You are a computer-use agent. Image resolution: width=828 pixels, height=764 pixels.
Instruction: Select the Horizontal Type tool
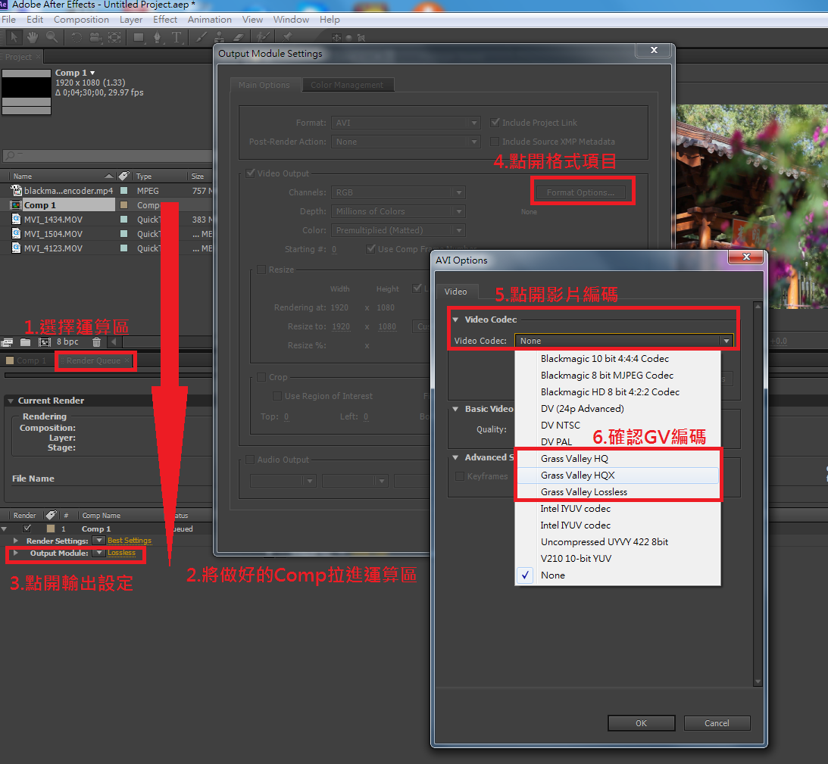pos(177,36)
